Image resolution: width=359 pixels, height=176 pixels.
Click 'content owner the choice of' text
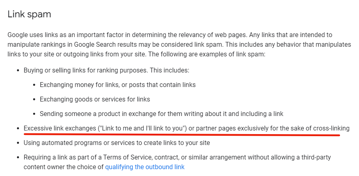[64, 167]
